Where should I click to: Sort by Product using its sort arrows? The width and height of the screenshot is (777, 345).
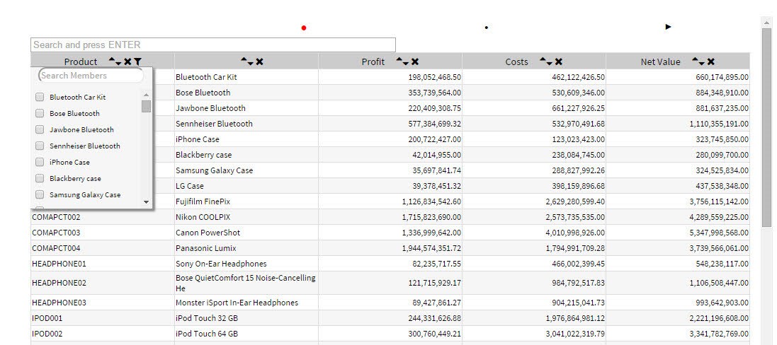(x=115, y=62)
